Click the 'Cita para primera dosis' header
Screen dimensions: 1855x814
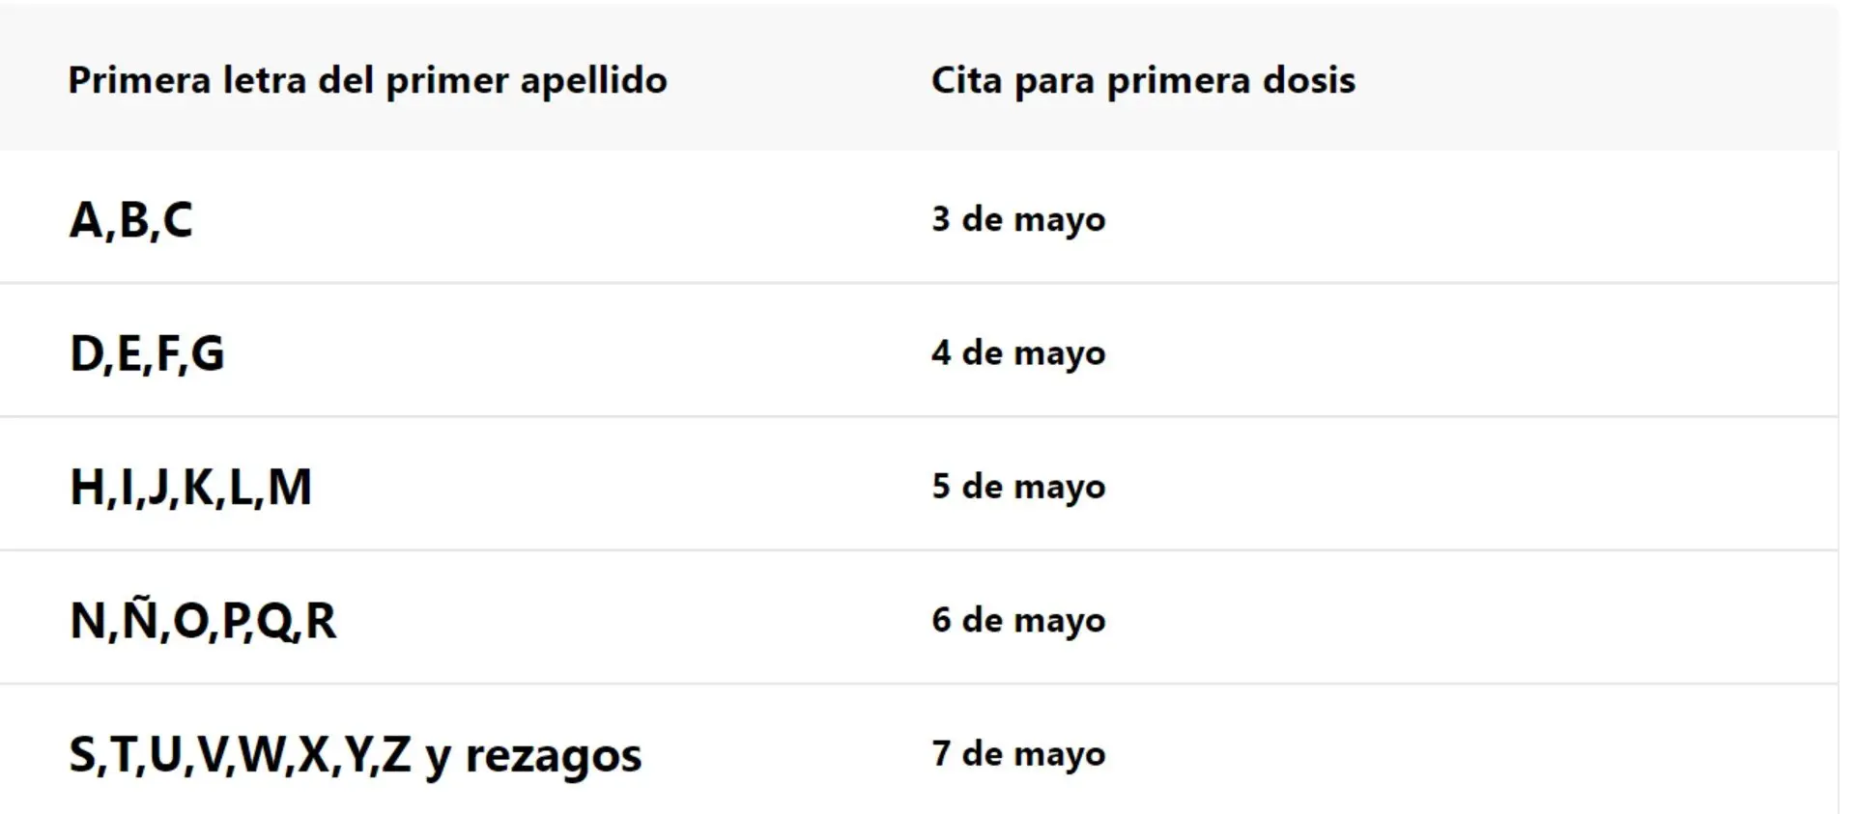point(1143,81)
